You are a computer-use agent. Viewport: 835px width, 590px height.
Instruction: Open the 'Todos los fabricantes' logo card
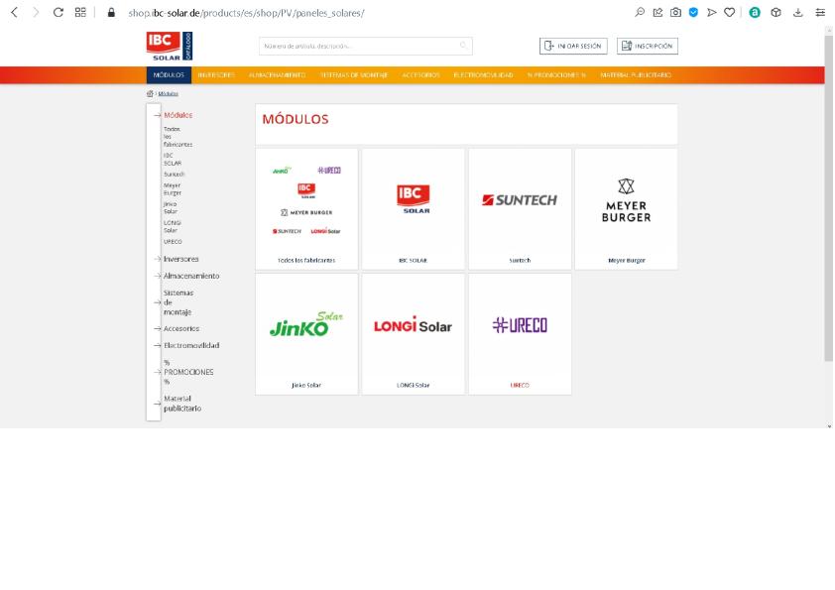[x=306, y=209]
